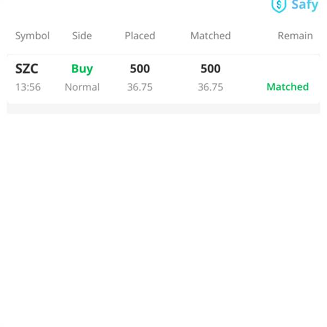Click the Remain column header
This screenshot has height=327, width=327.
(x=295, y=35)
